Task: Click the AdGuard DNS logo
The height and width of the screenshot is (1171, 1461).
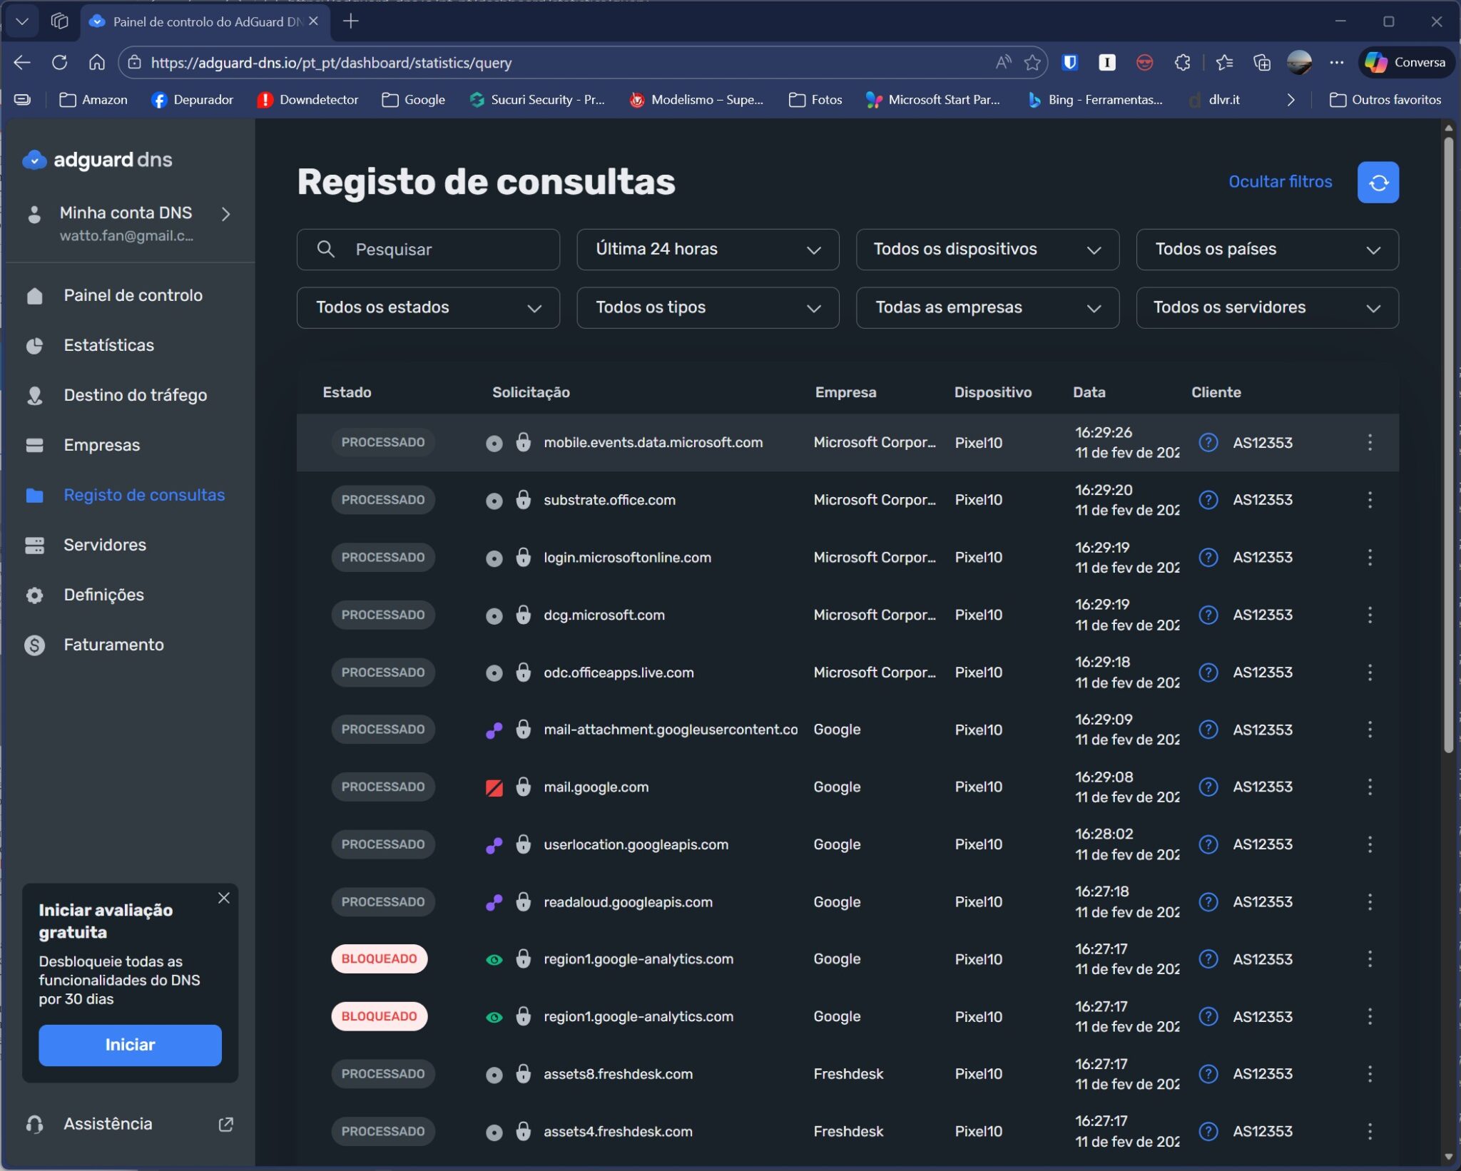Action: point(98,160)
